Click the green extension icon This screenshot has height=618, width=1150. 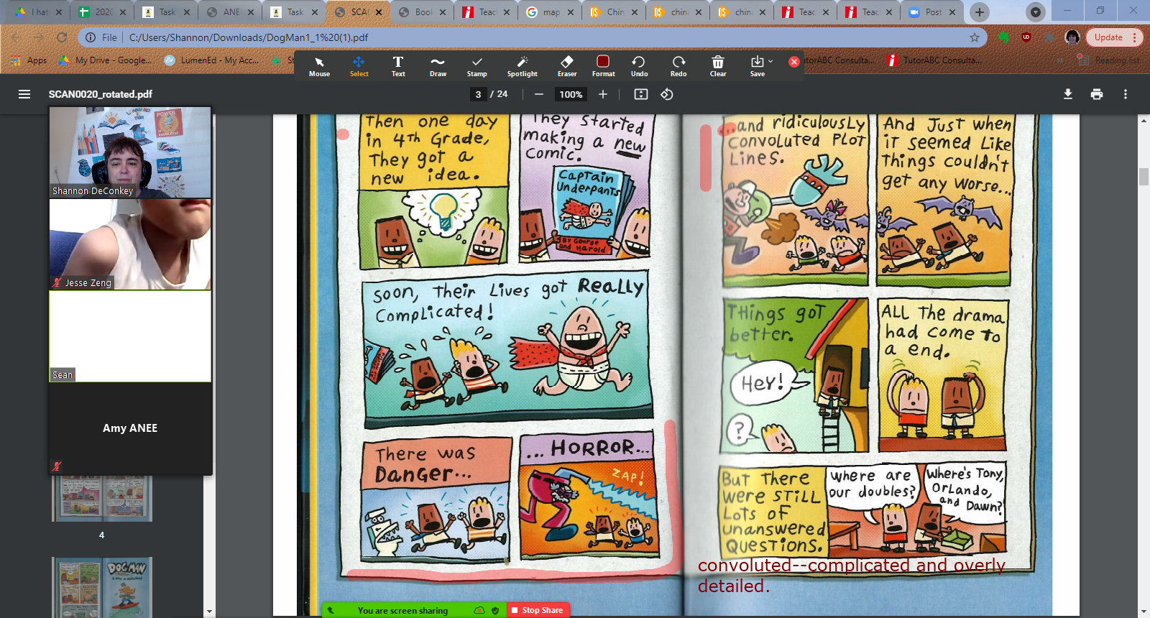click(x=1003, y=37)
